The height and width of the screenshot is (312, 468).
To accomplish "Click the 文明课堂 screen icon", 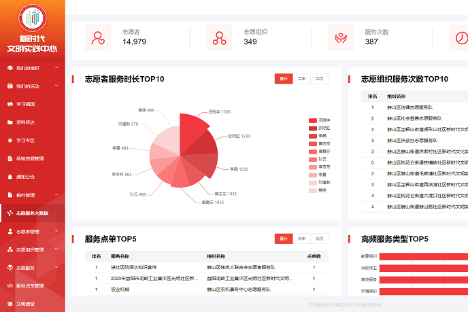I will pos(10,304).
